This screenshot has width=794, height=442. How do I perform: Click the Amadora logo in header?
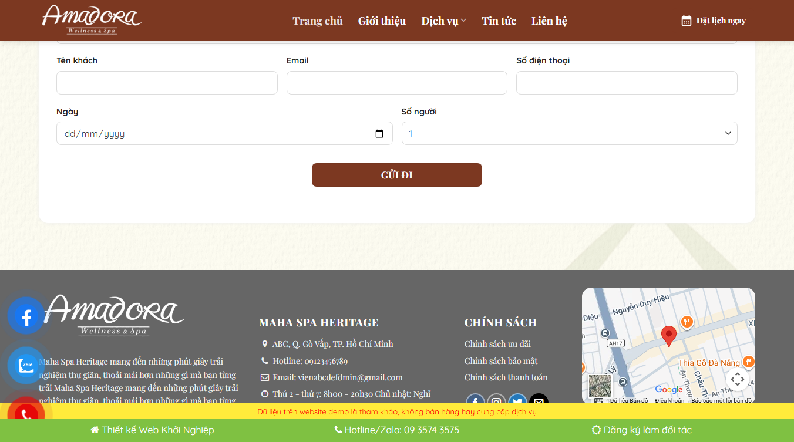92,20
